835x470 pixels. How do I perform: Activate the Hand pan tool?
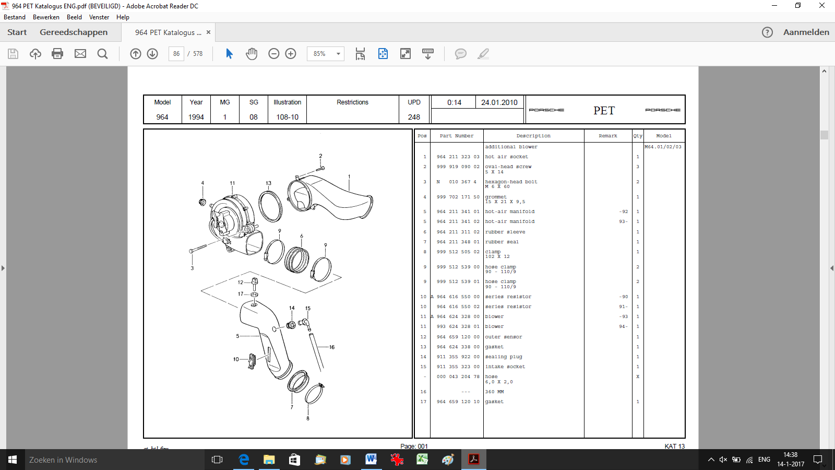click(252, 54)
